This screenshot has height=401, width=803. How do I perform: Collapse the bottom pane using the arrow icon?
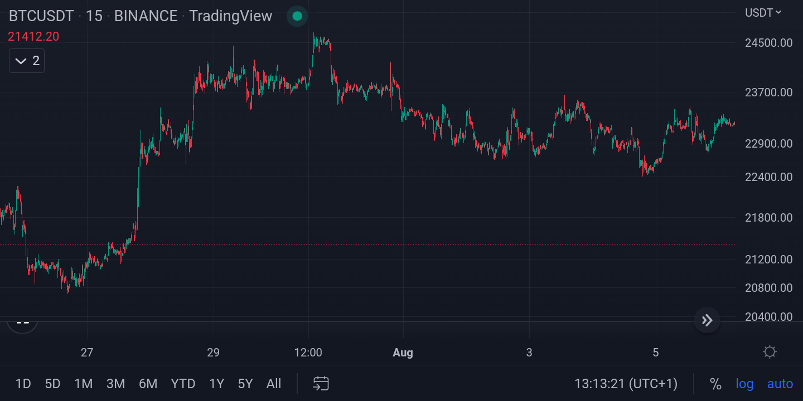[x=707, y=320]
